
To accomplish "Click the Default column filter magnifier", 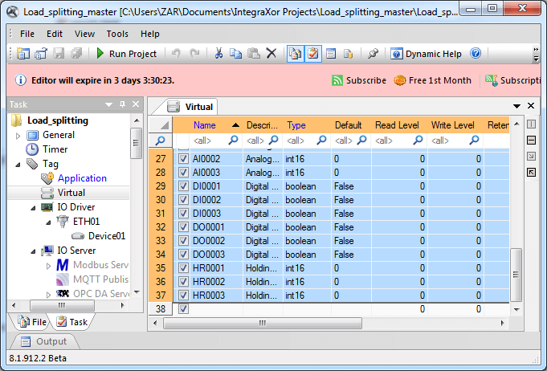I will point(362,141).
